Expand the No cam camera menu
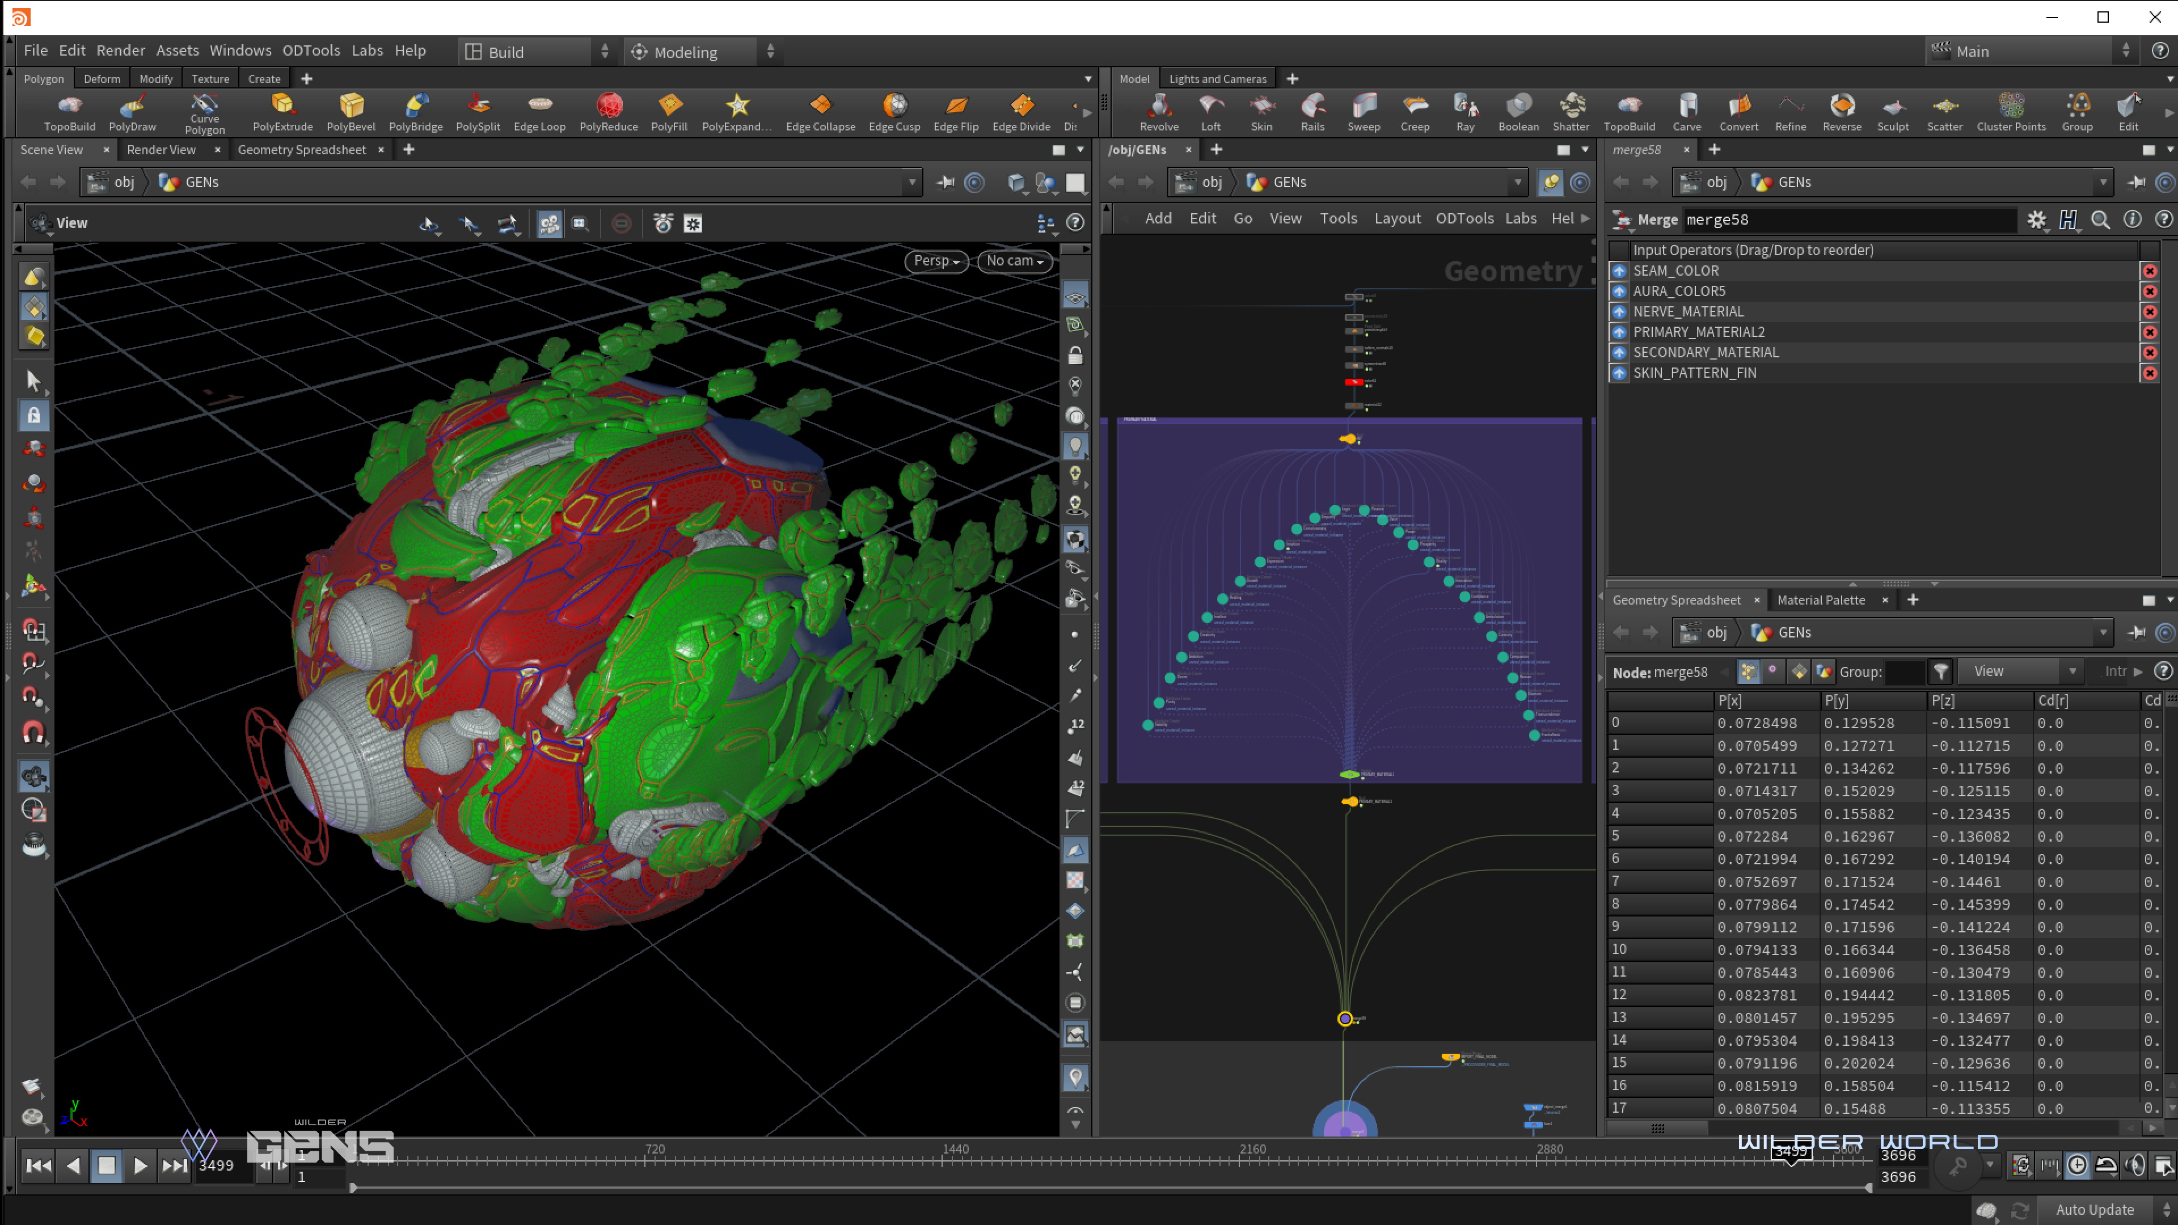 pyautogui.click(x=1014, y=261)
